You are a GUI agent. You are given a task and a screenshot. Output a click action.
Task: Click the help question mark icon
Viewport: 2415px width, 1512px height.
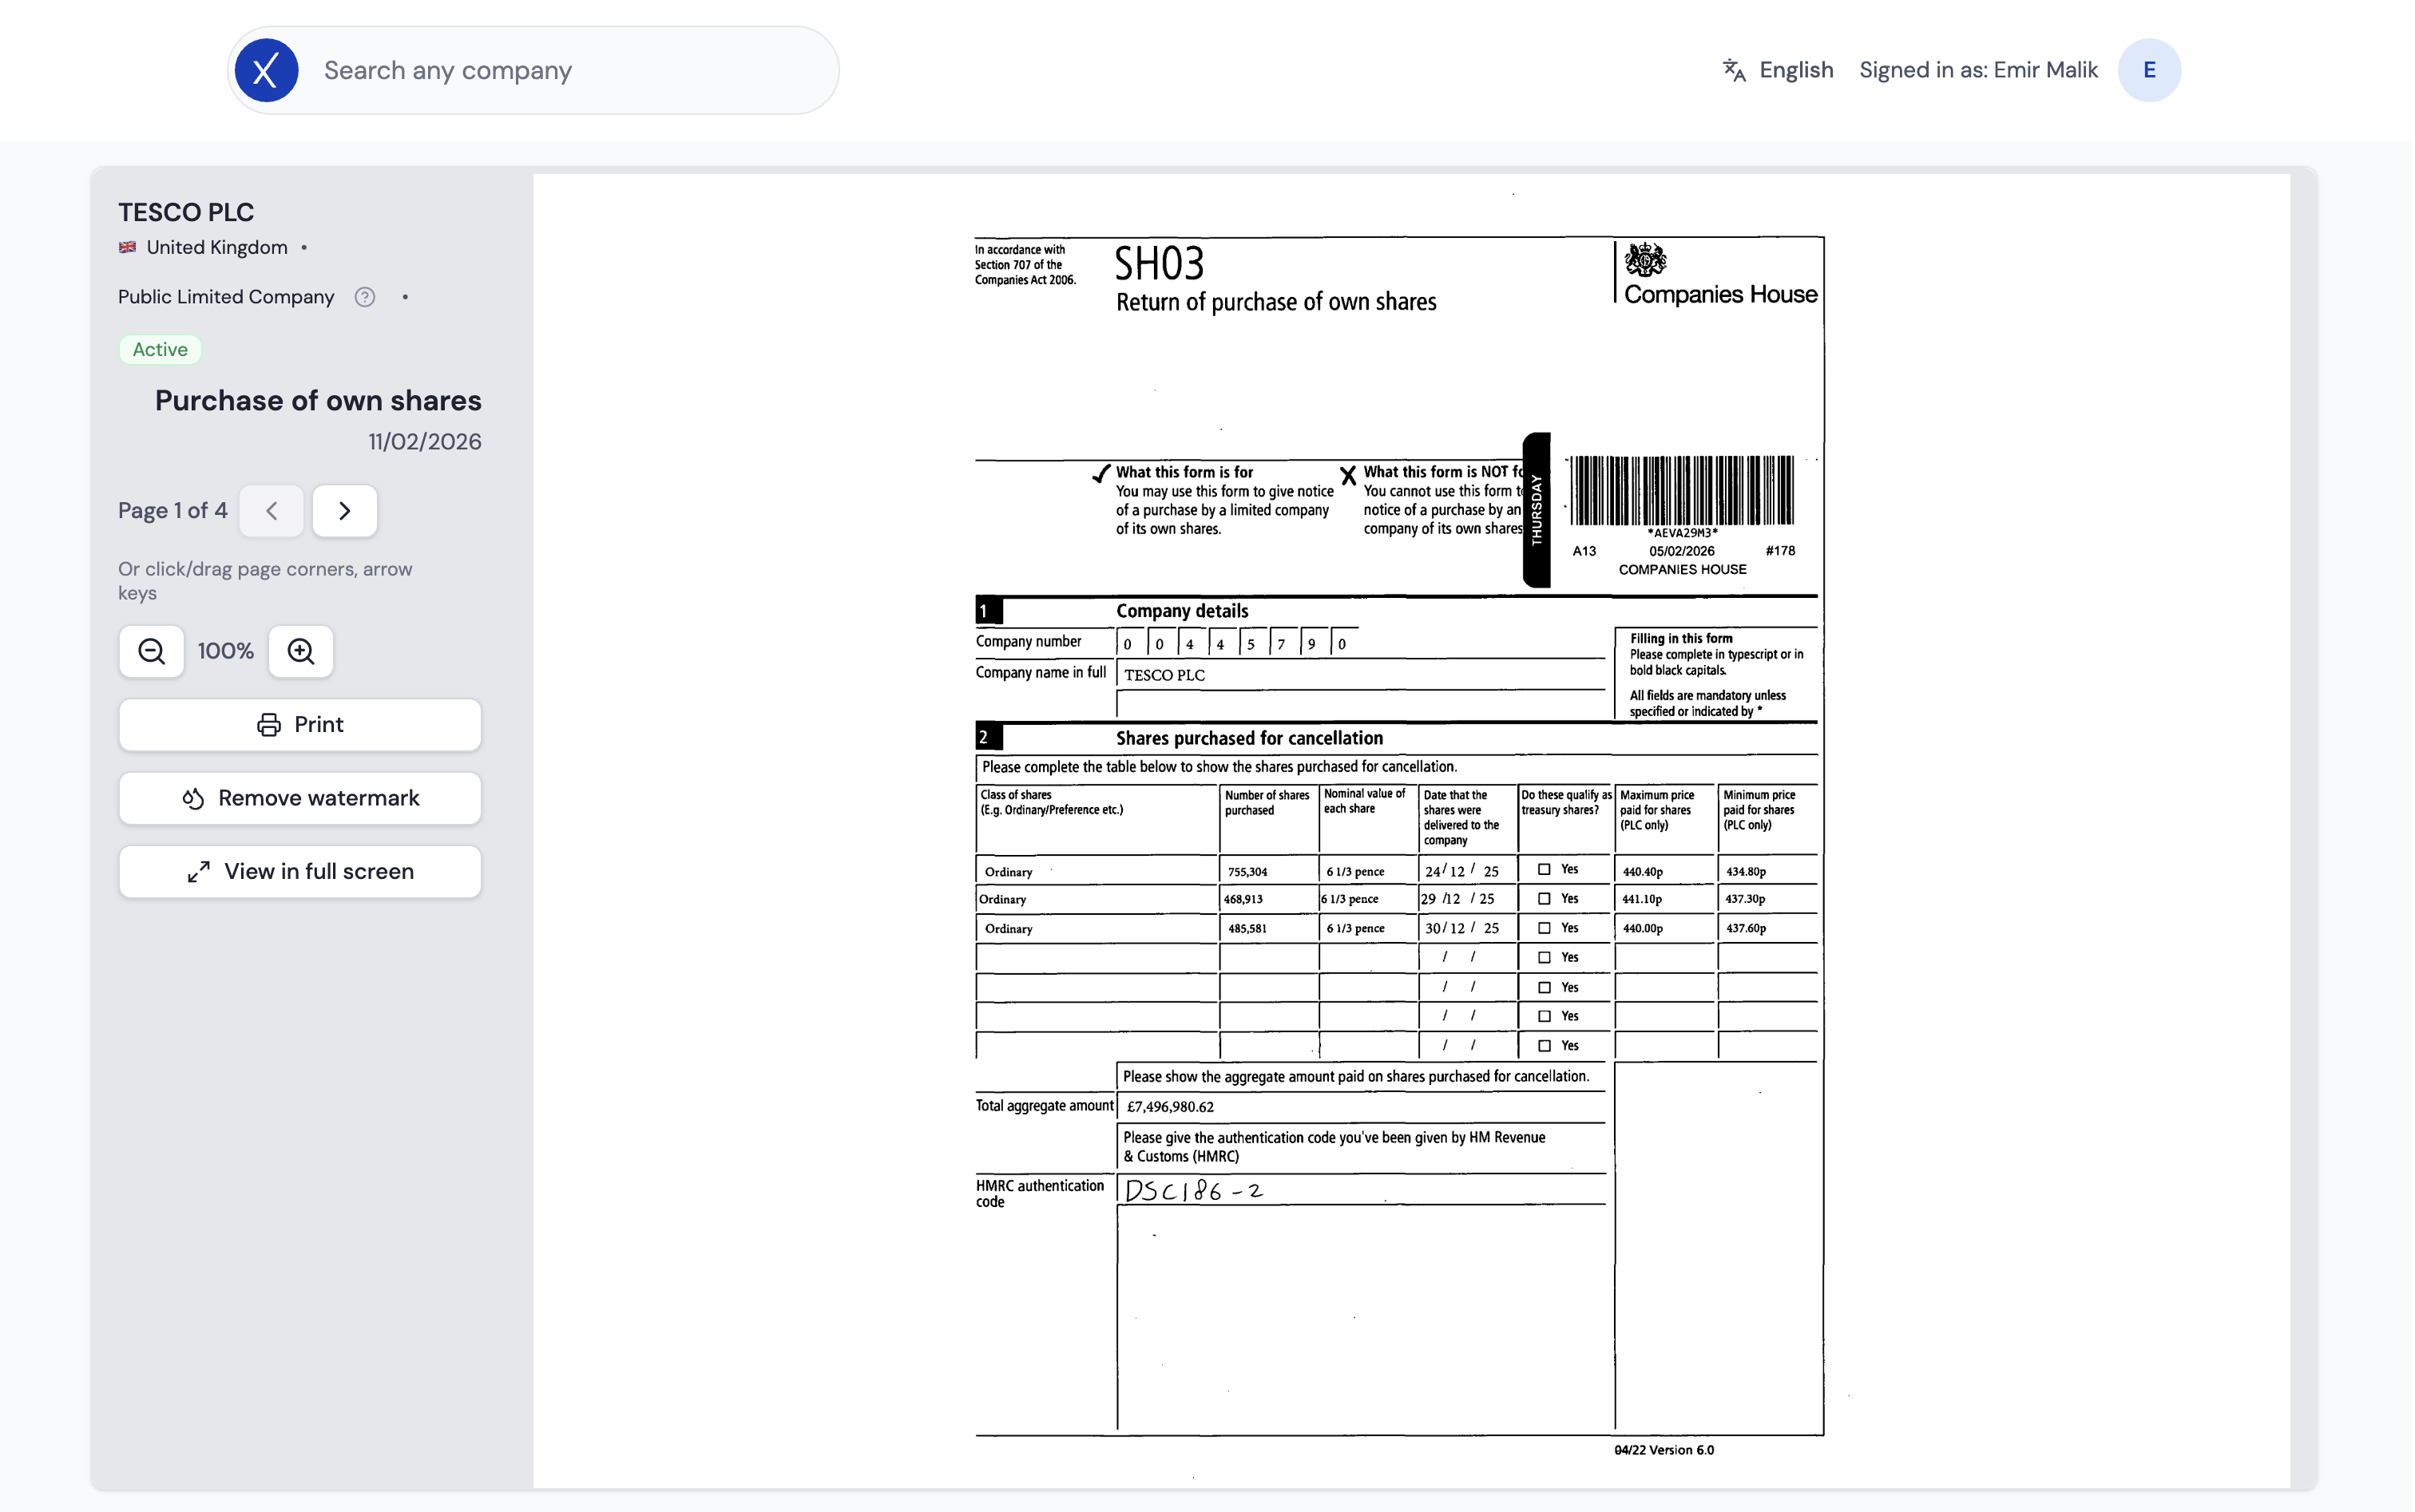tap(365, 297)
